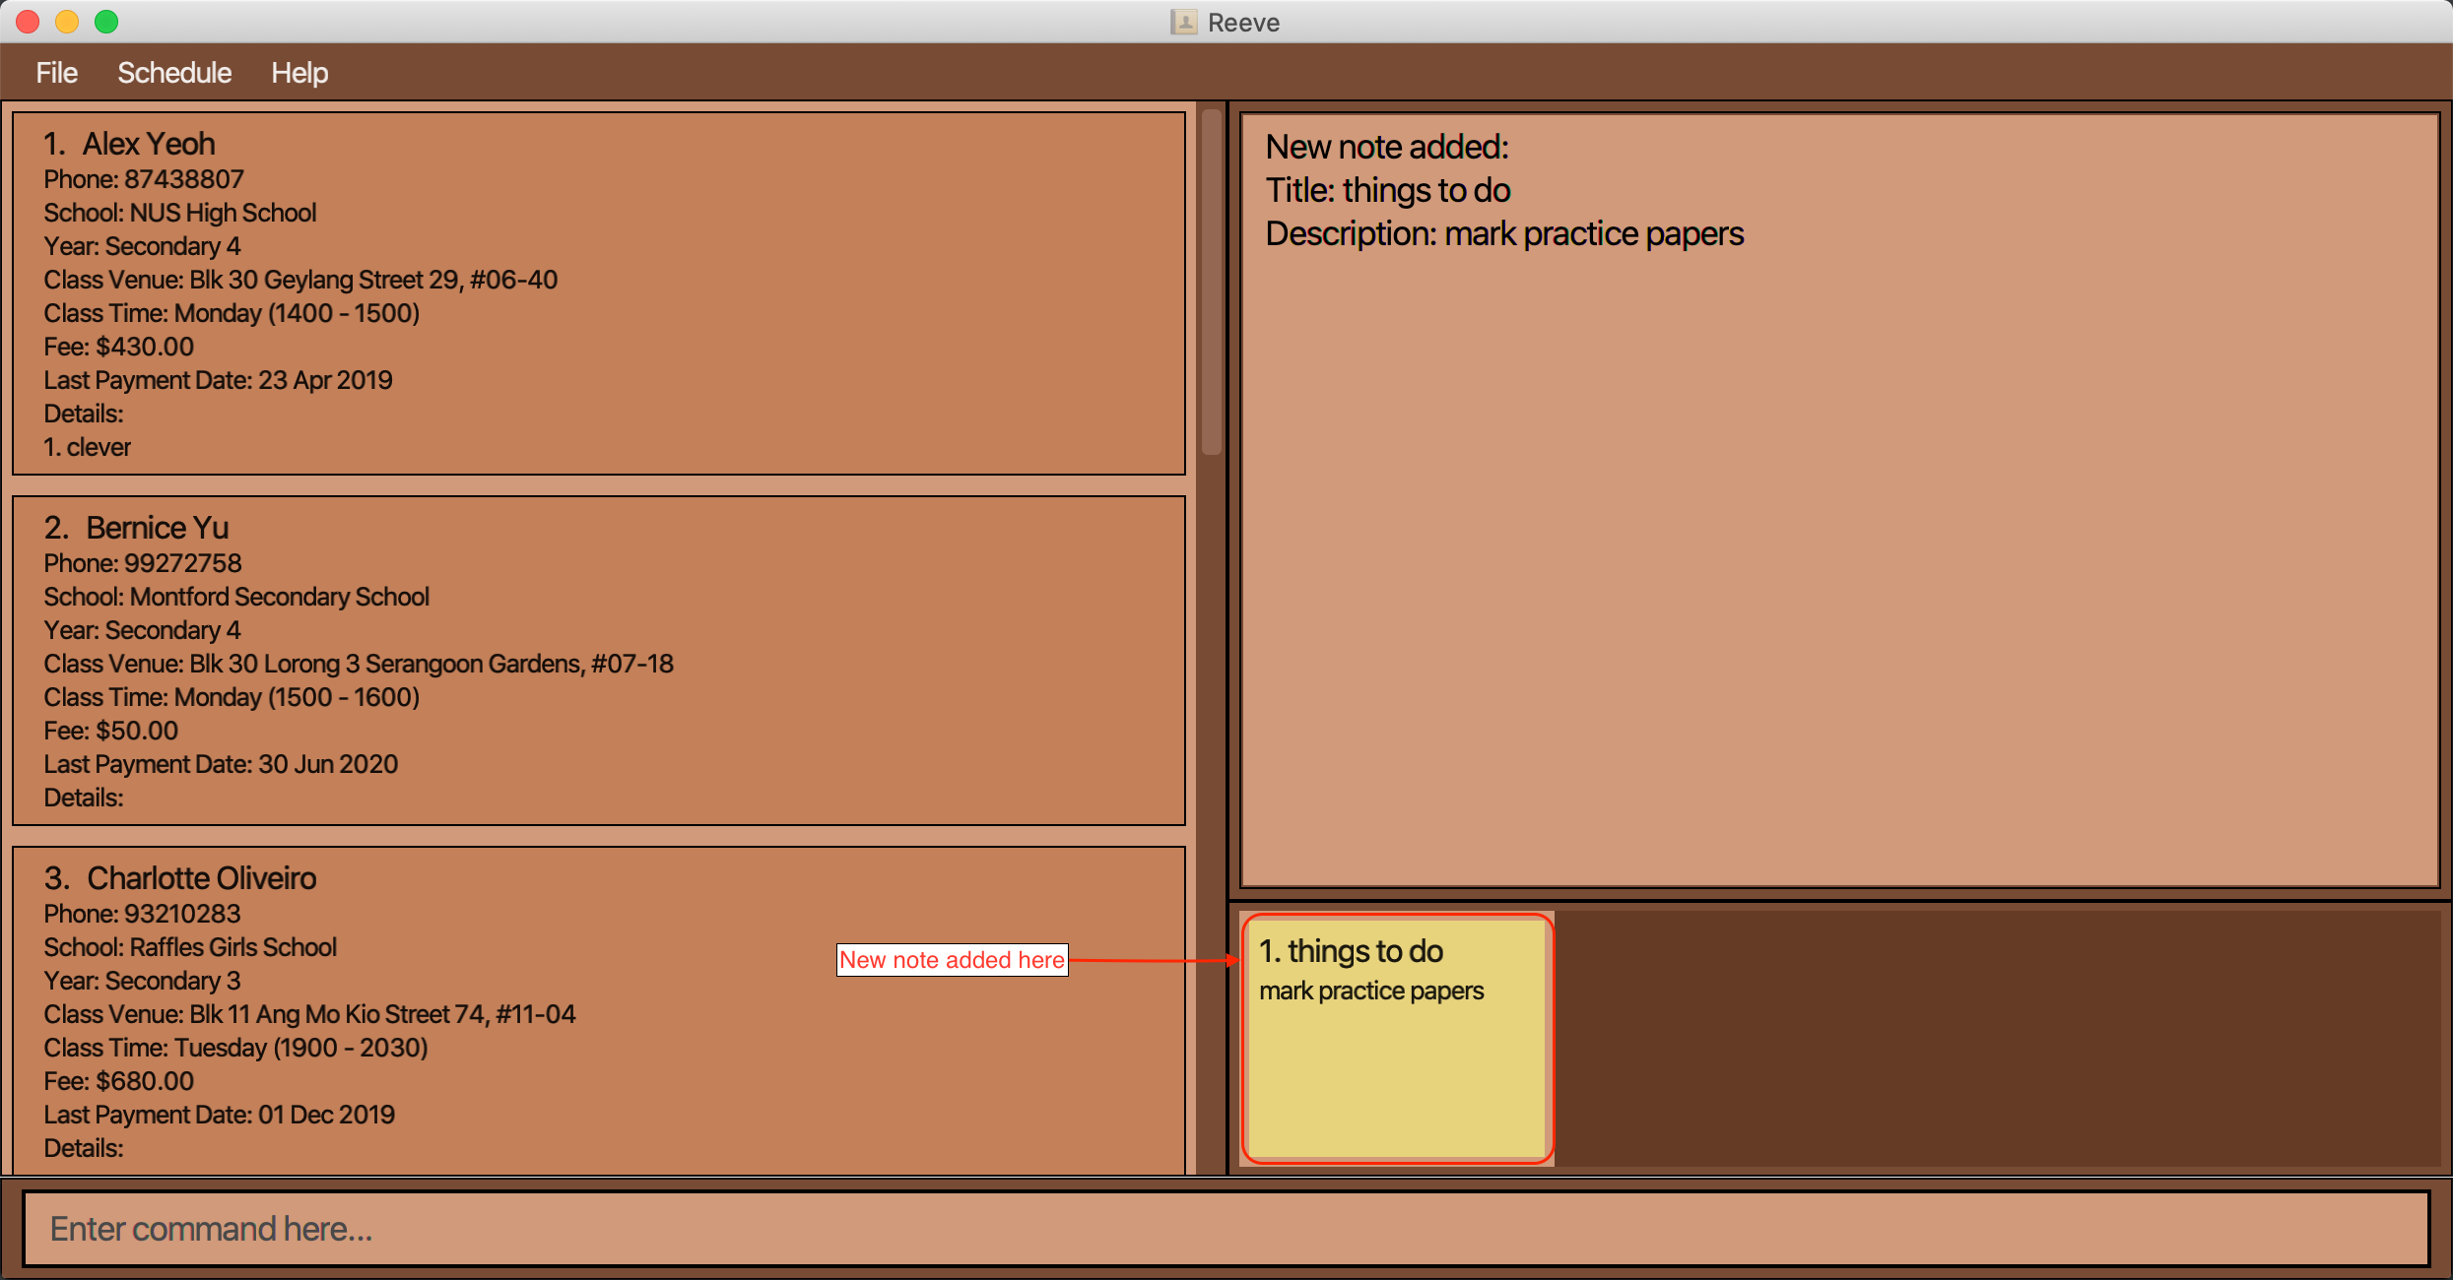Click 'School: Montford Secondary School' line
Viewport: 2453px width, 1280px height.
[236, 597]
